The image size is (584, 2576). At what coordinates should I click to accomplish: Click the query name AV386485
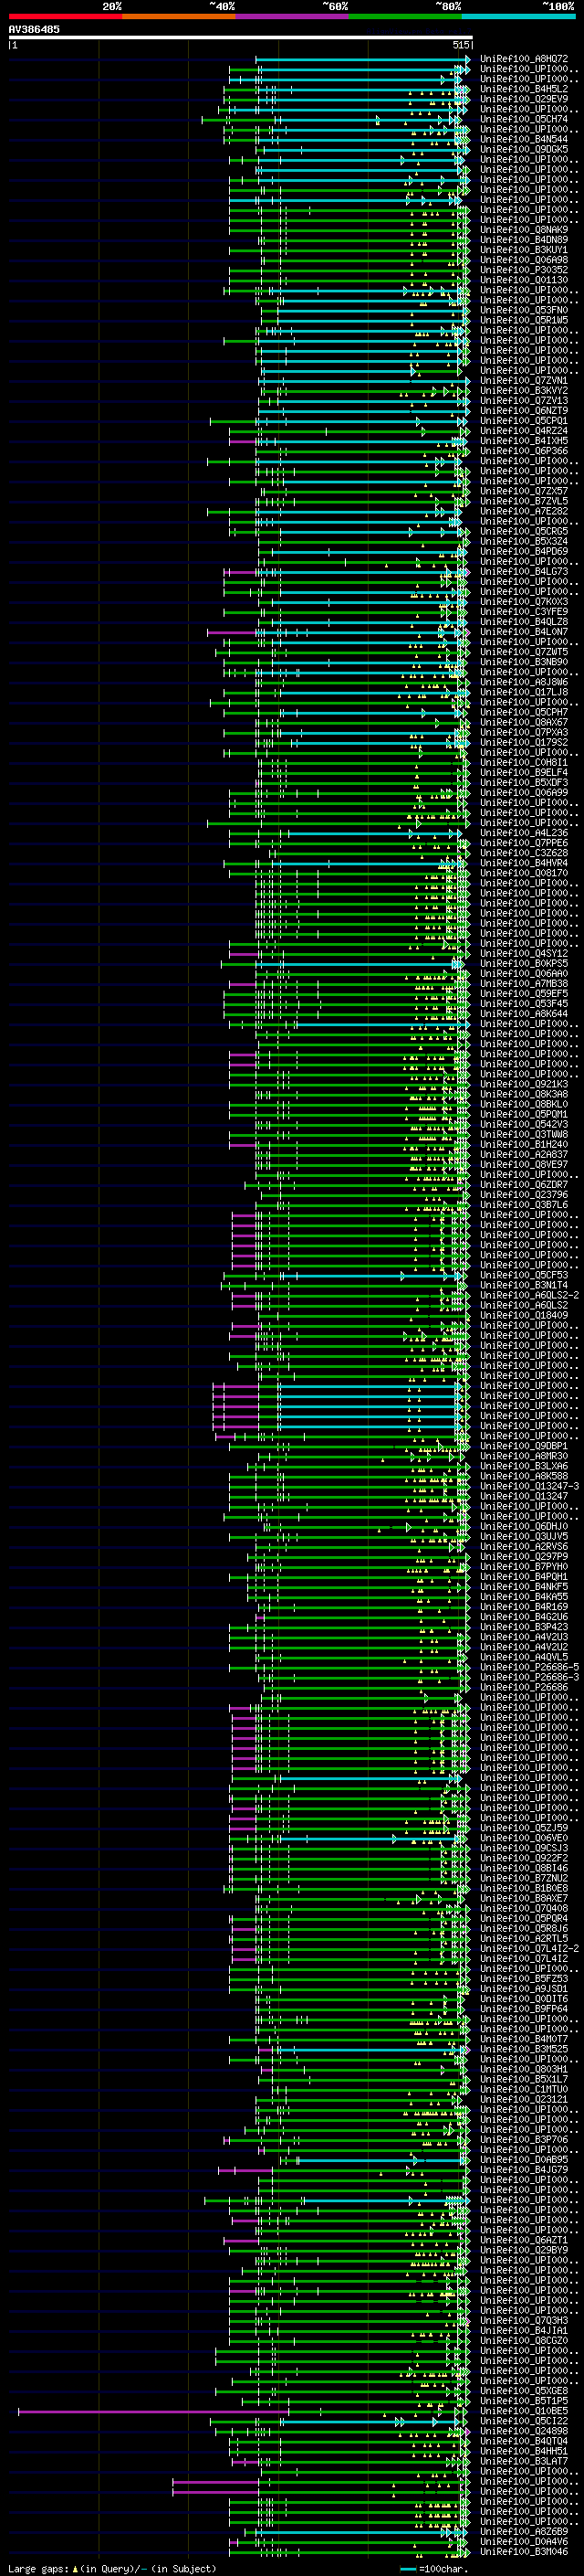[x=34, y=29]
